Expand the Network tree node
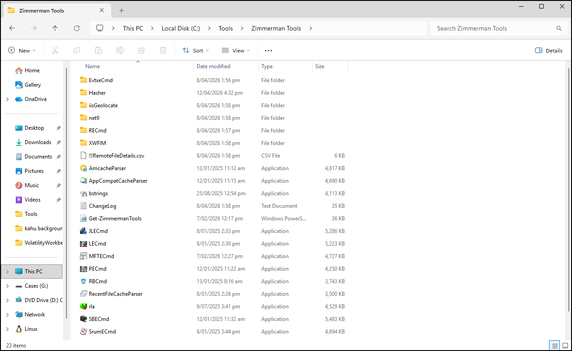Image resolution: width=572 pixels, height=351 pixels. click(8, 315)
